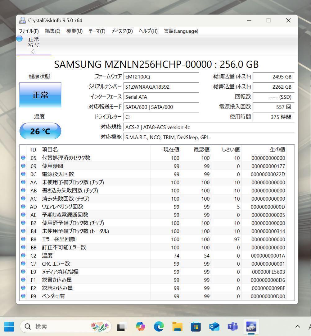This screenshot has height=336, width=311.
Task: Click the status orb for row 05
Action: (23, 158)
